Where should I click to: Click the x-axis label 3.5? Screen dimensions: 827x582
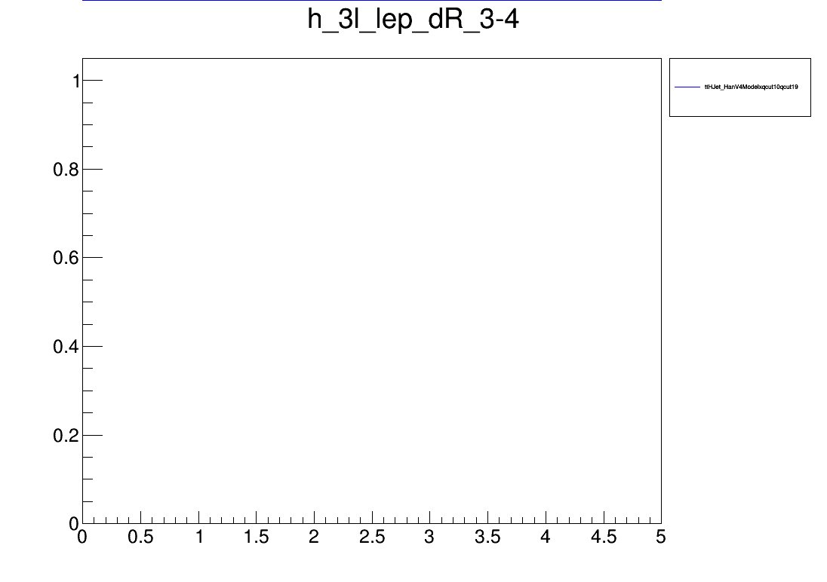click(x=487, y=537)
